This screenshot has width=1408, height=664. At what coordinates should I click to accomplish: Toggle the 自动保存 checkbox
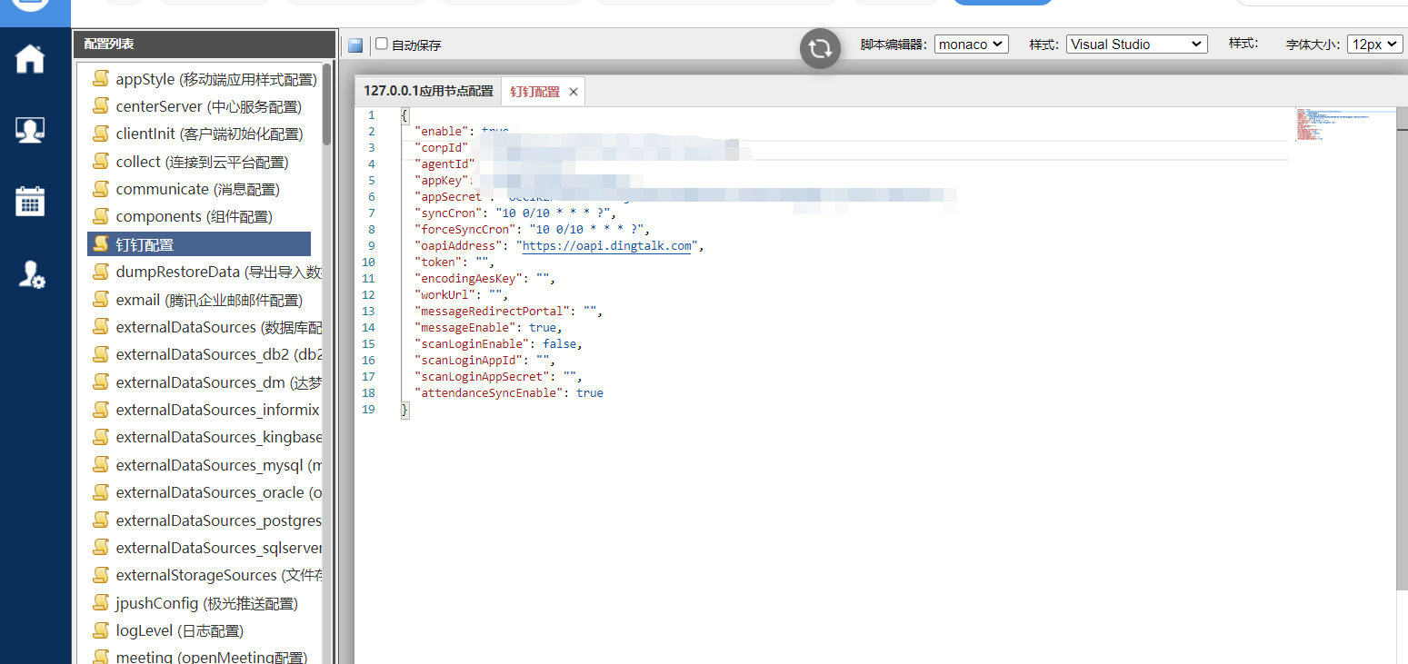coord(382,44)
